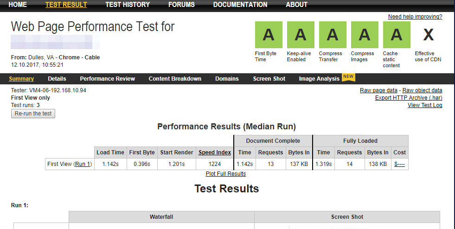Click the Speed Index column header link

click(215, 153)
